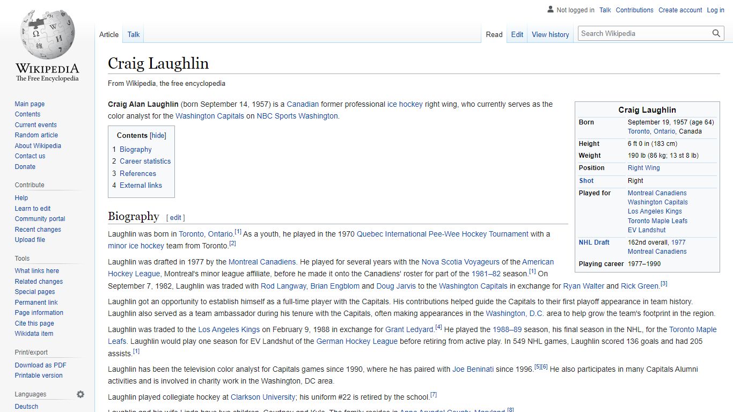Open NBC Sports Washington link
This screenshot has height=412, width=733.
(x=297, y=116)
